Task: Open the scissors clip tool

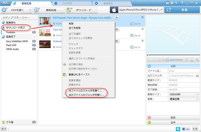Action: [x=192, y=60]
